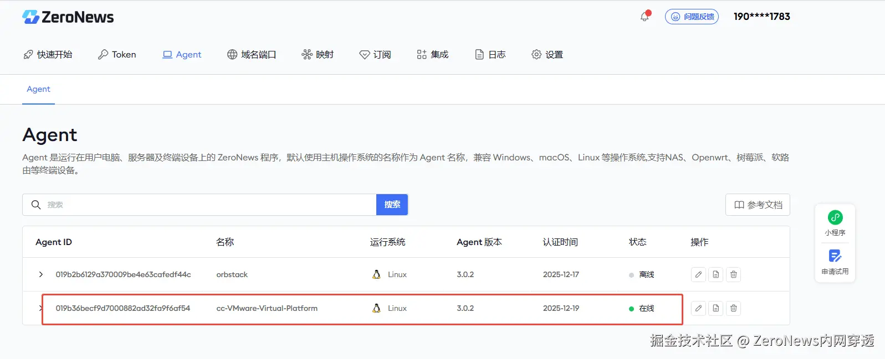Click the name cc-VMware-Virtual-Platform
This screenshot has height=359, width=885.
click(x=267, y=308)
